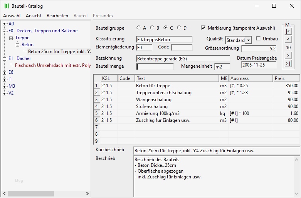This screenshot has height=198, width=301.
Task: Select table row header 7
Action: click(97, 127)
